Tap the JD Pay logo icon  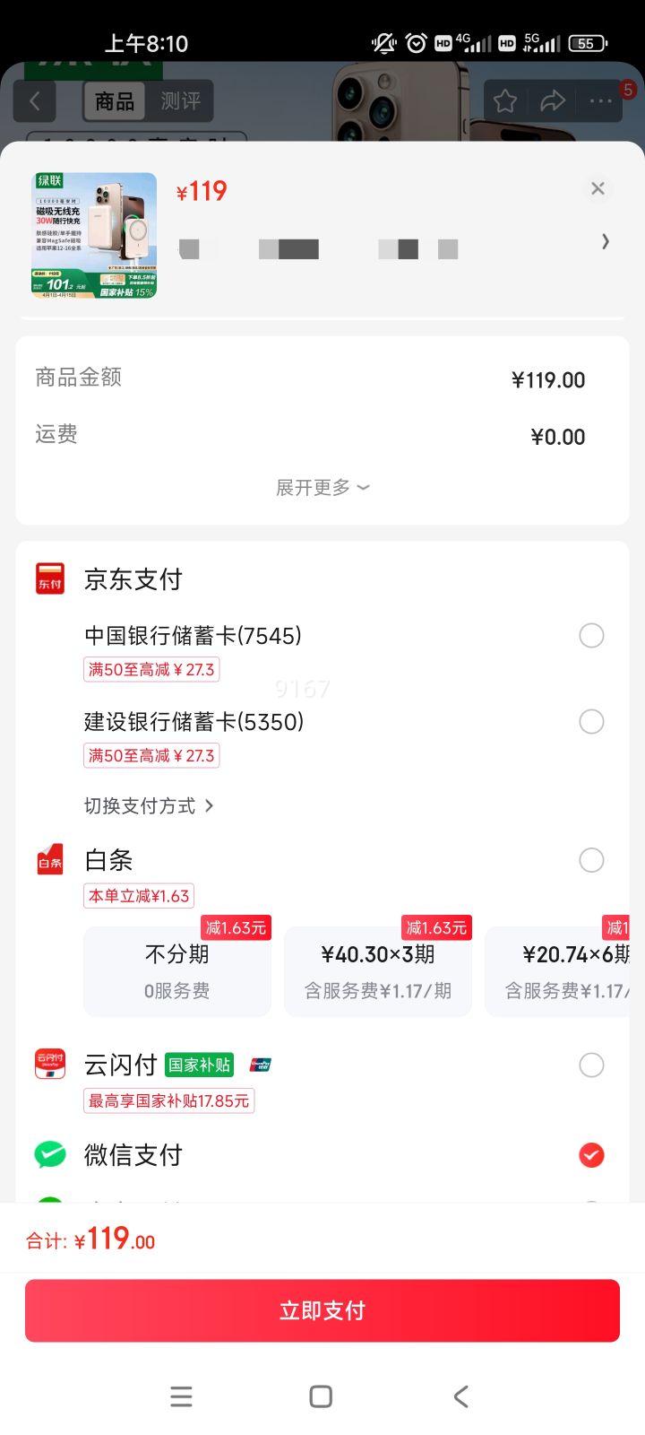[50, 579]
